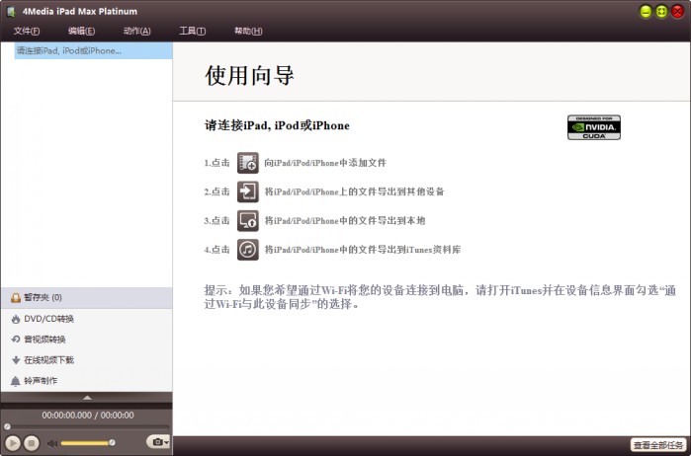Click the 请连接iPad, iPod或iPhone heading text

coord(277,126)
